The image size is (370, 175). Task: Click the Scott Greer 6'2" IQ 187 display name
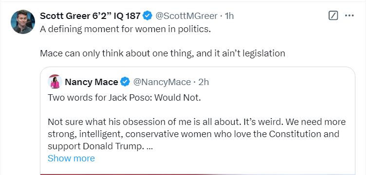pyautogui.click(x=90, y=16)
